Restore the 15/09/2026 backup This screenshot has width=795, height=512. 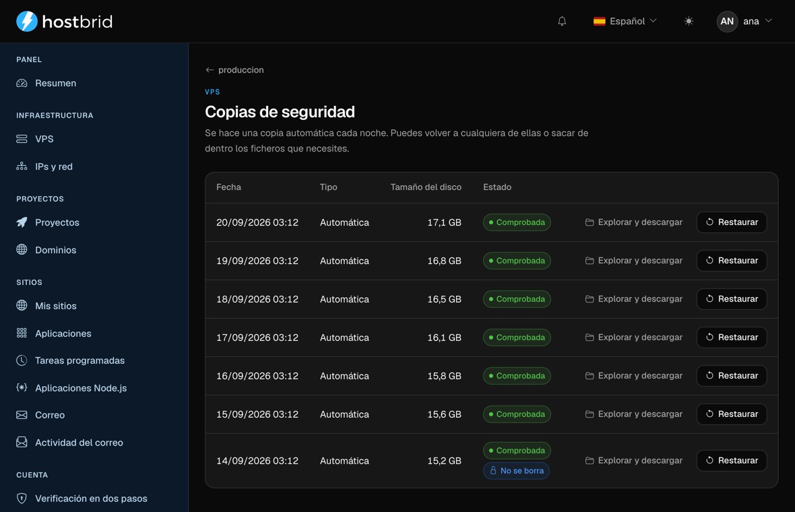pyautogui.click(x=732, y=414)
